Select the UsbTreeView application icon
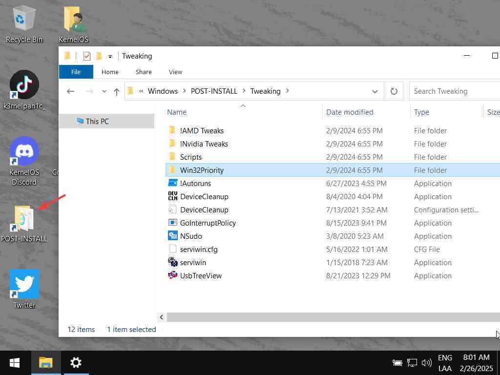500x375 pixels. (x=172, y=275)
